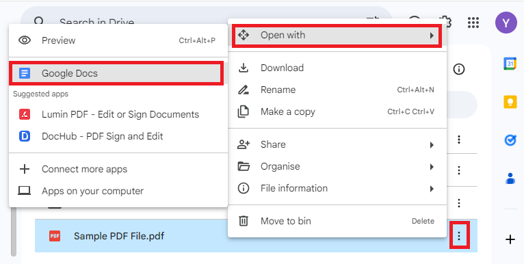This screenshot has height=264, width=524.
Task: Expand the Organise submenu arrow
Action: coord(432,166)
